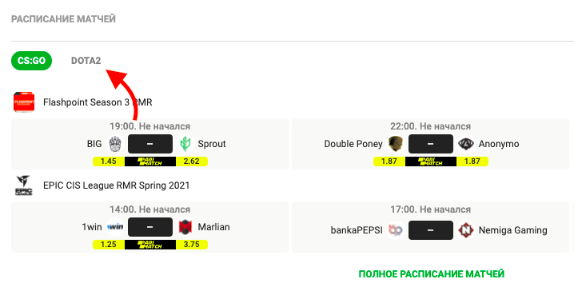Open the bankaPEPSI vs Nemiga score box
Screen dimensions: 574x303
(x=430, y=230)
